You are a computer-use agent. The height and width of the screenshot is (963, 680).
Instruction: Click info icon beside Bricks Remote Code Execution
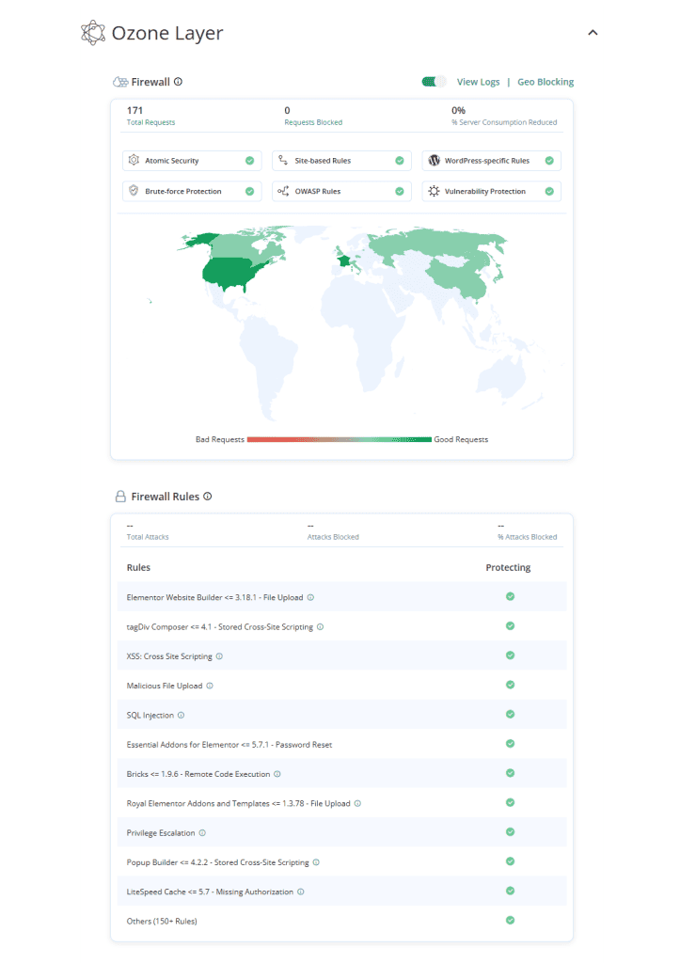[277, 775]
